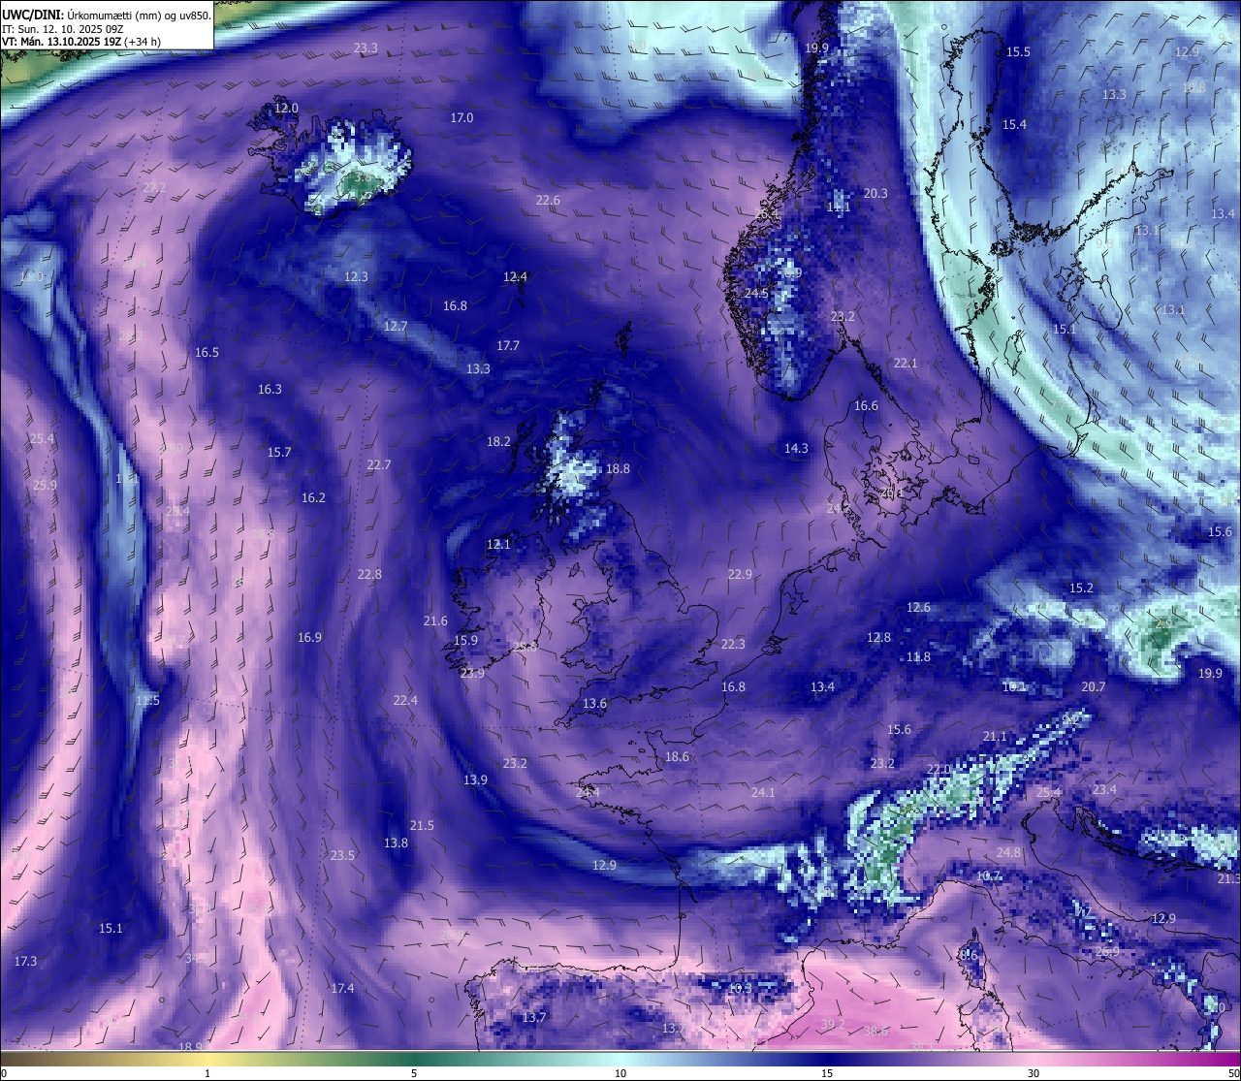Click the 21.6 value off western Ireland
The image size is (1241, 1081).
(x=435, y=621)
